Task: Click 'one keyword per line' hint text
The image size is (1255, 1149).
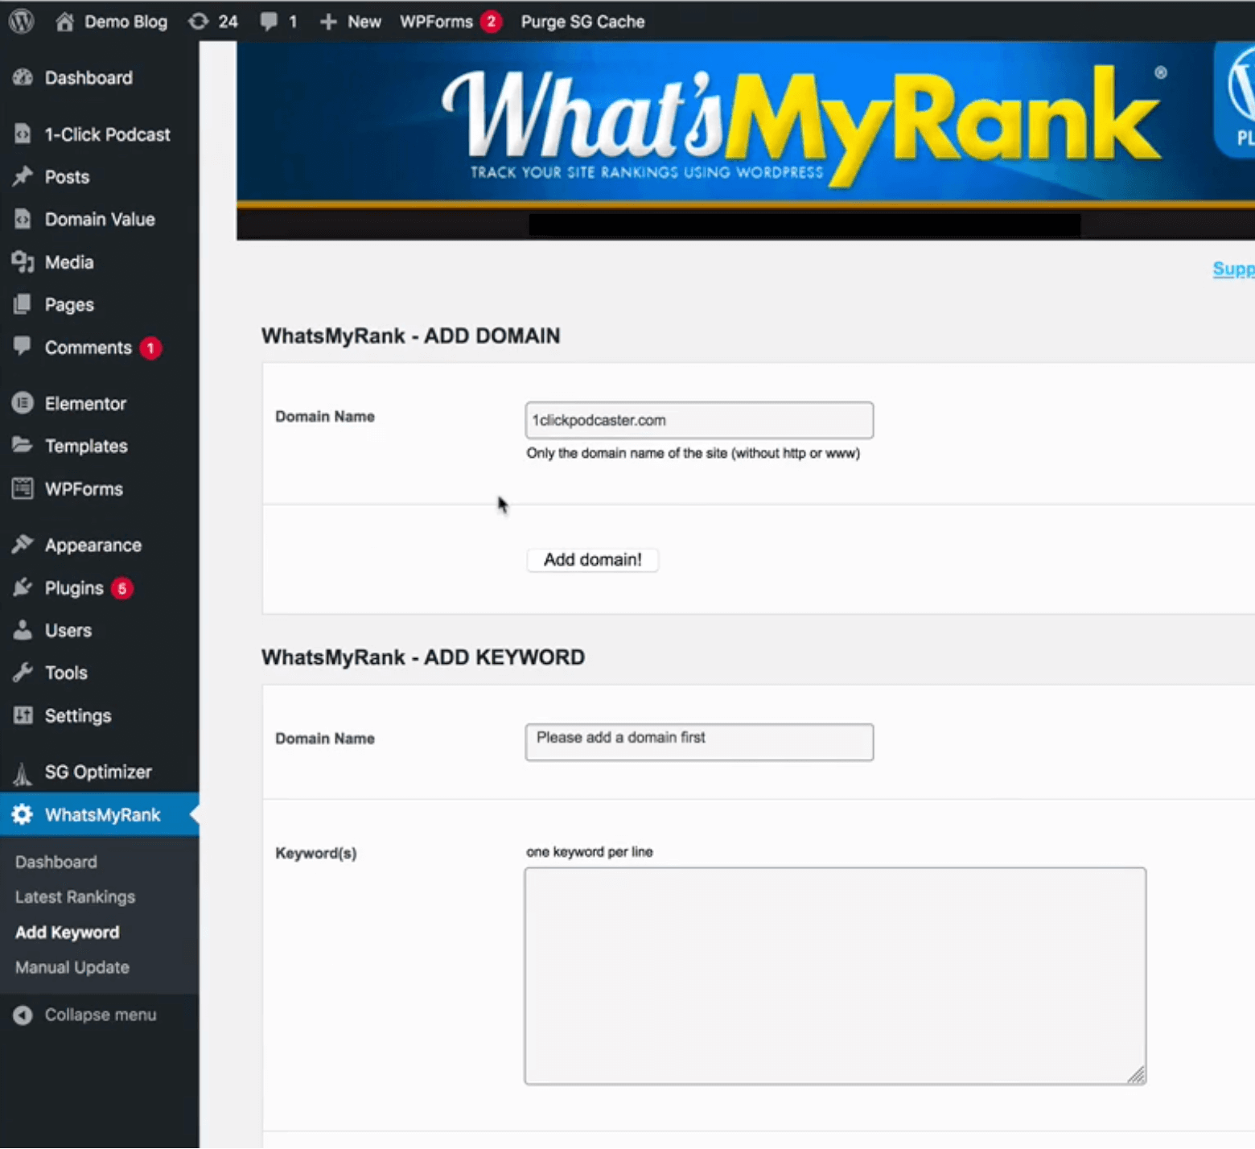Action: (x=590, y=852)
